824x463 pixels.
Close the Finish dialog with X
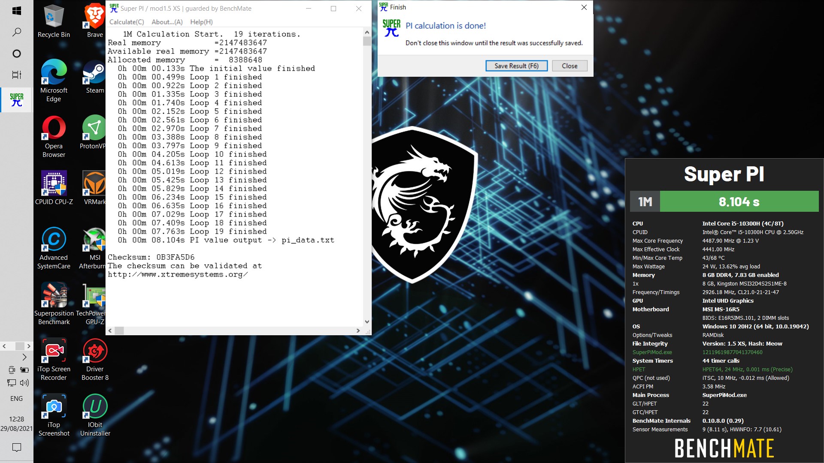coord(584,7)
